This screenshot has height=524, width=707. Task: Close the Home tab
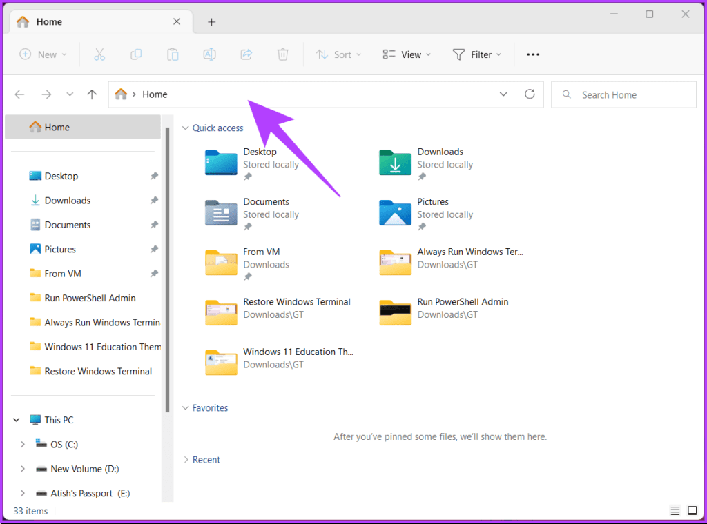coord(177,21)
